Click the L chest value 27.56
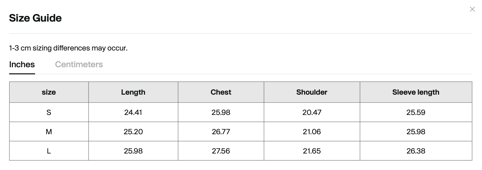482x170 pixels. pos(221,151)
